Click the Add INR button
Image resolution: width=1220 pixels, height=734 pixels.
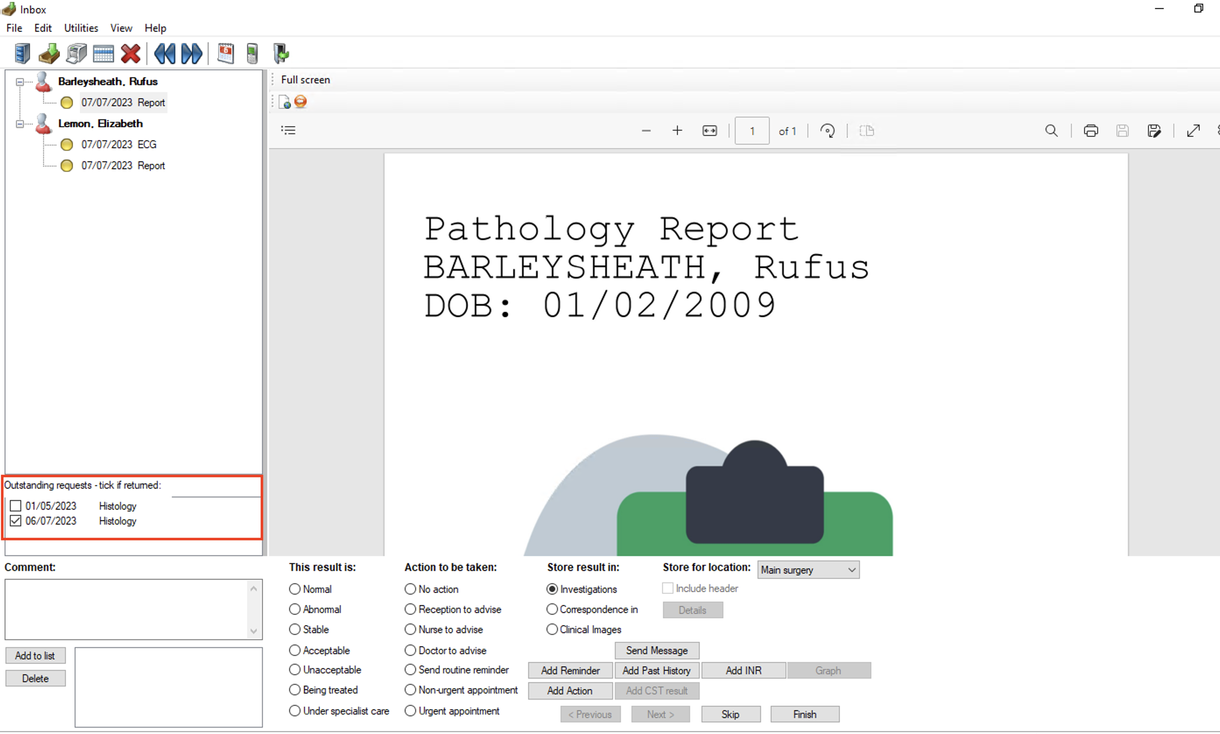(743, 670)
